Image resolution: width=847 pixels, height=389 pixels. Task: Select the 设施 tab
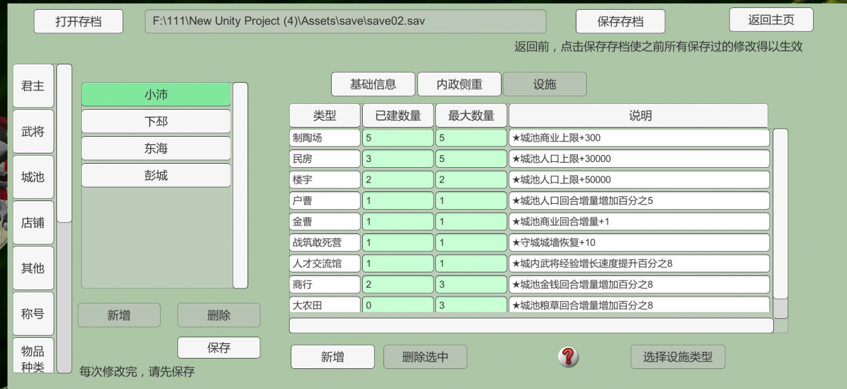[544, 84]
